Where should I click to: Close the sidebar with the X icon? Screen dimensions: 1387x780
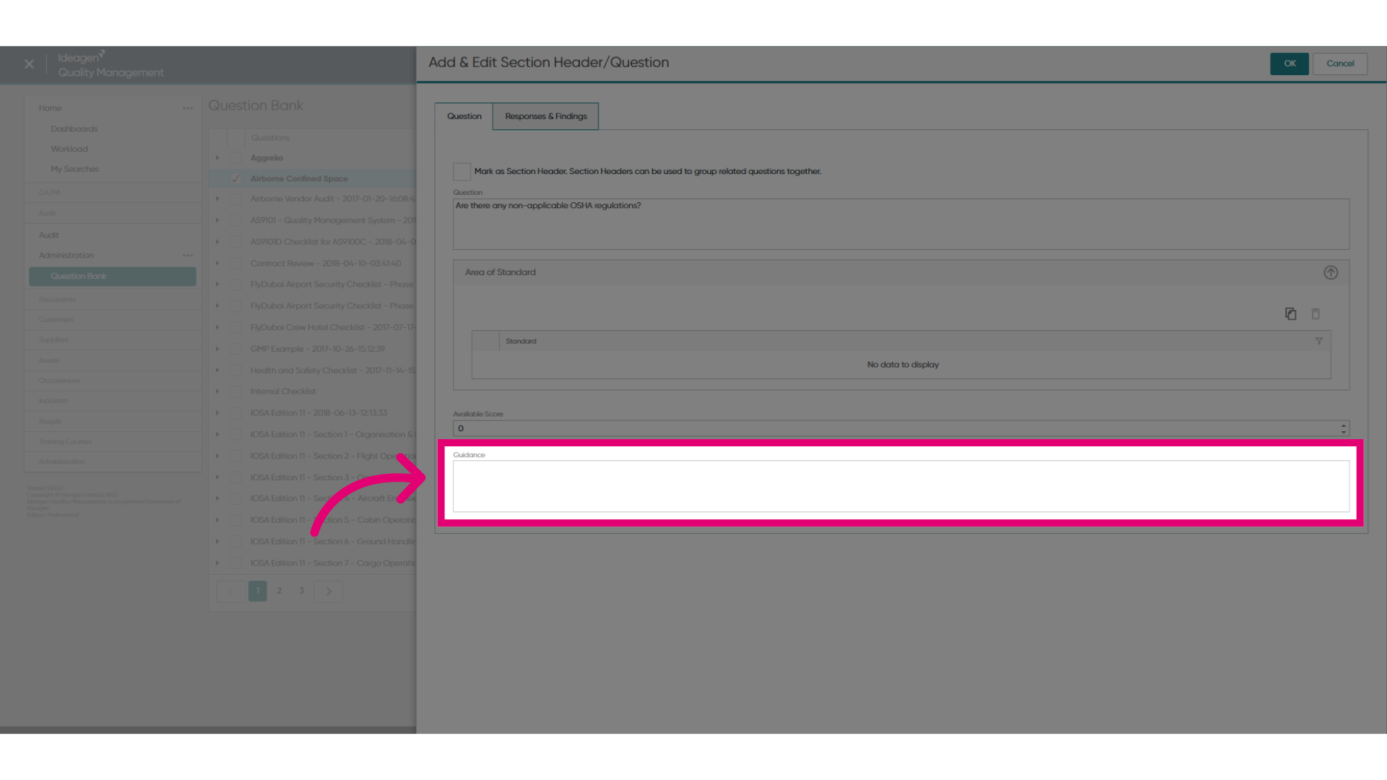tap(29, 64)
